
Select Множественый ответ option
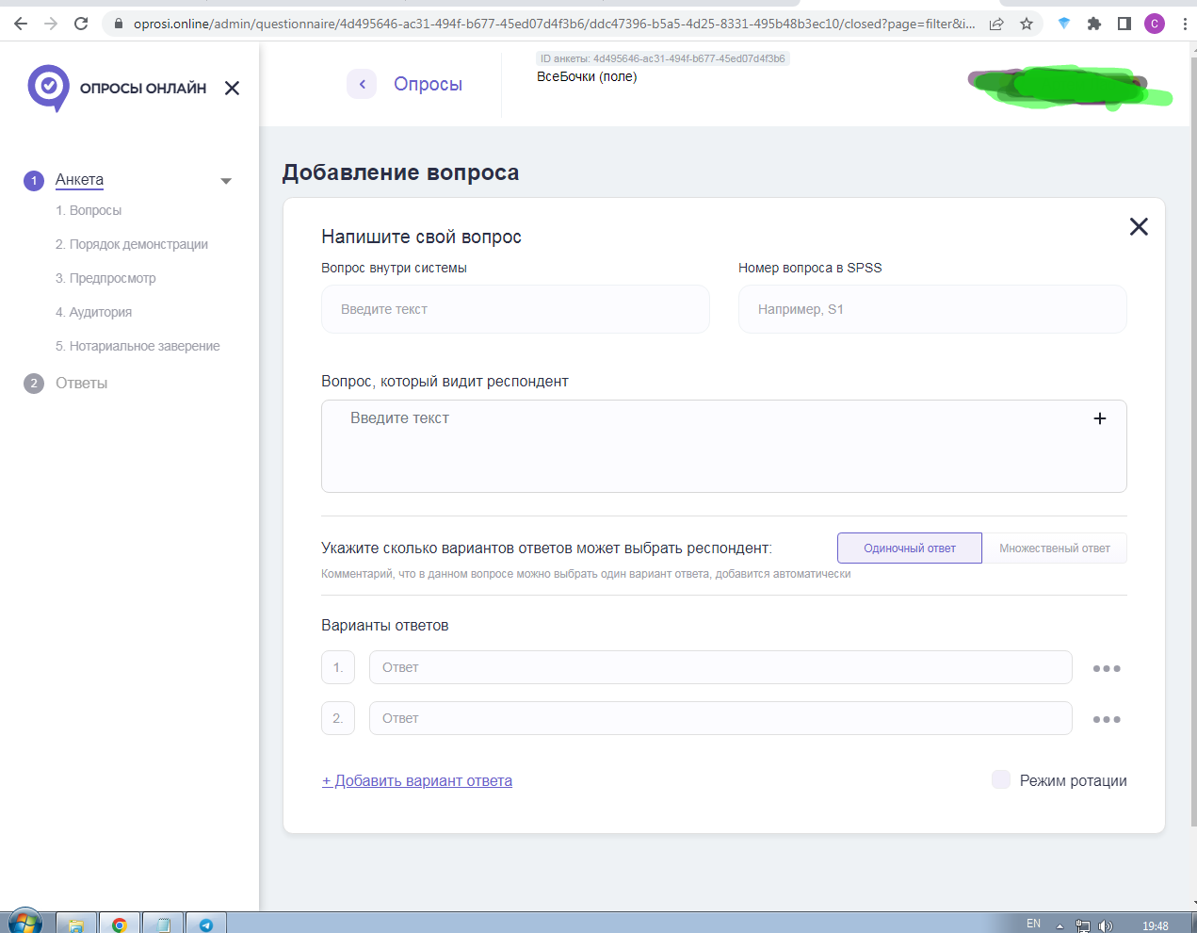(1055, 548)
